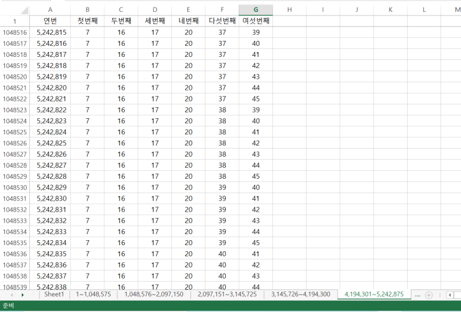Open the 3,145,726~4,194,300 sheet tab
The height and width of the screenshot is (312, 461).
[x=300, y=294]
